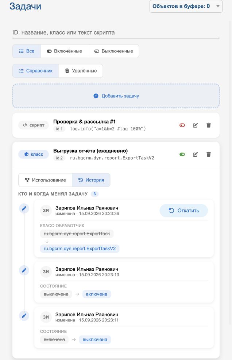
Task: Delete the Проверка & рассылка #1 task
Action: (x=209, y=125)
